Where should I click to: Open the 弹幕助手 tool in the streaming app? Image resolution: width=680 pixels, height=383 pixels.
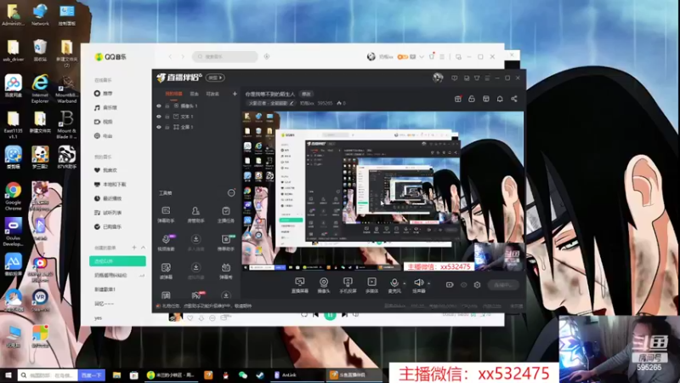click(166, 214)
